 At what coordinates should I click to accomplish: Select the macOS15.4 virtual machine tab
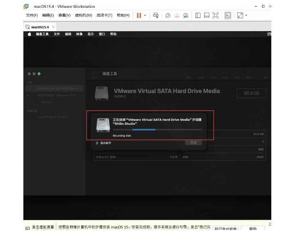pyautogui.click(x=40, y=27)
